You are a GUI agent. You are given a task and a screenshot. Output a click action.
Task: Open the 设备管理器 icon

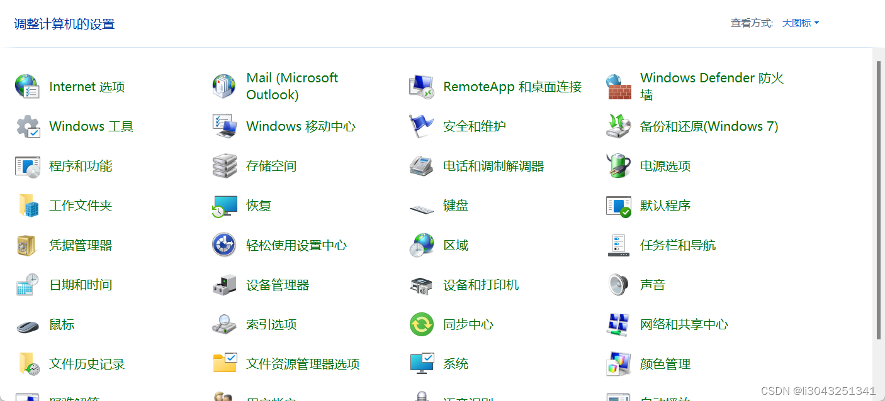click(224, 285)
